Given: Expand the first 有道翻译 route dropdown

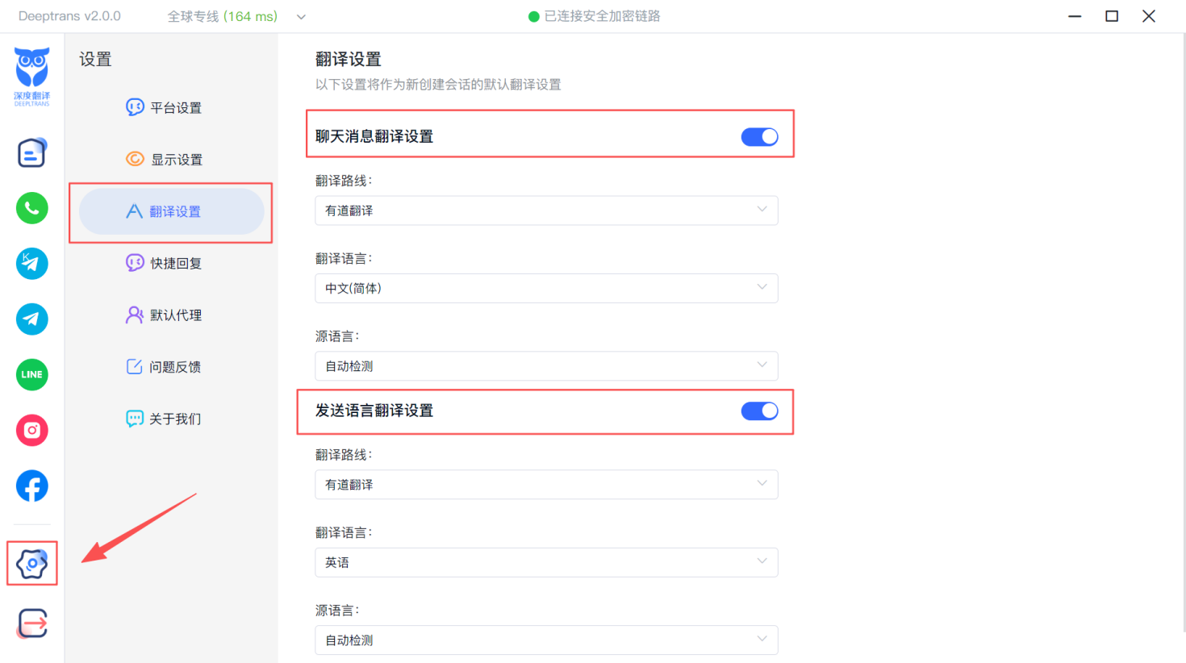Looking at the screenshot, I should coord(546,211).
